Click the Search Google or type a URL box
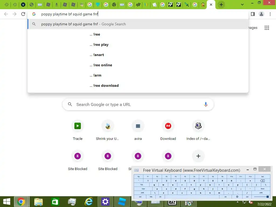This screenshot has width=276, height=207. click(138, 104)
